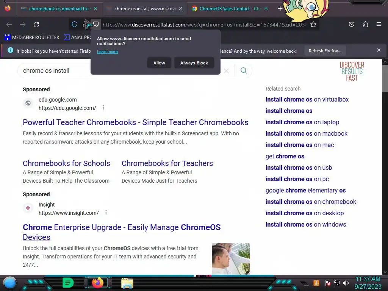Click the Refresh Firefox... button
Viewport: 388px width, 291px height.
tap(325, 51)
